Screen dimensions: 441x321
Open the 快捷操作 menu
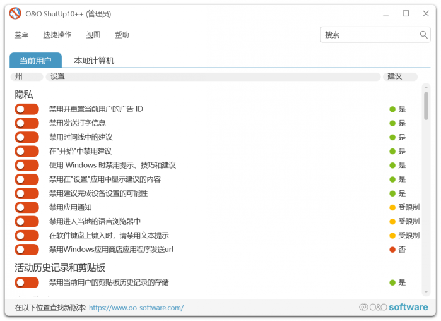point(57,35)
